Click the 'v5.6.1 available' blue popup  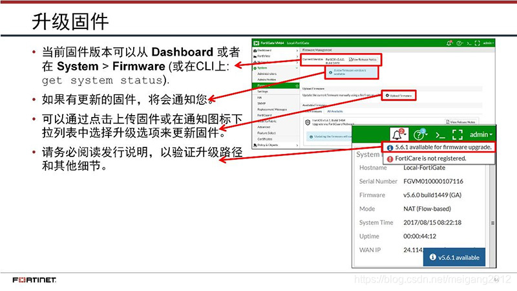(454, 257)
